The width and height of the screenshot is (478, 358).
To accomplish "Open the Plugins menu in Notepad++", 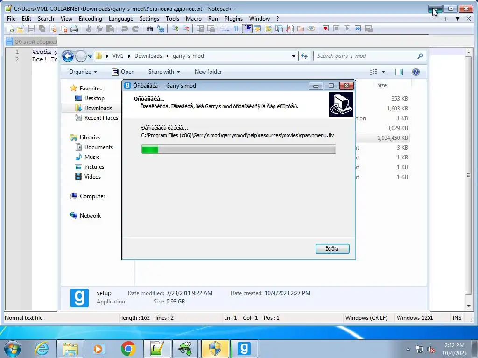I will [x=233, y=19].
